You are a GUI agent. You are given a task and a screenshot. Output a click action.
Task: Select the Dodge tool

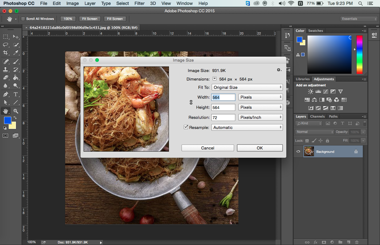pos(16,86)
